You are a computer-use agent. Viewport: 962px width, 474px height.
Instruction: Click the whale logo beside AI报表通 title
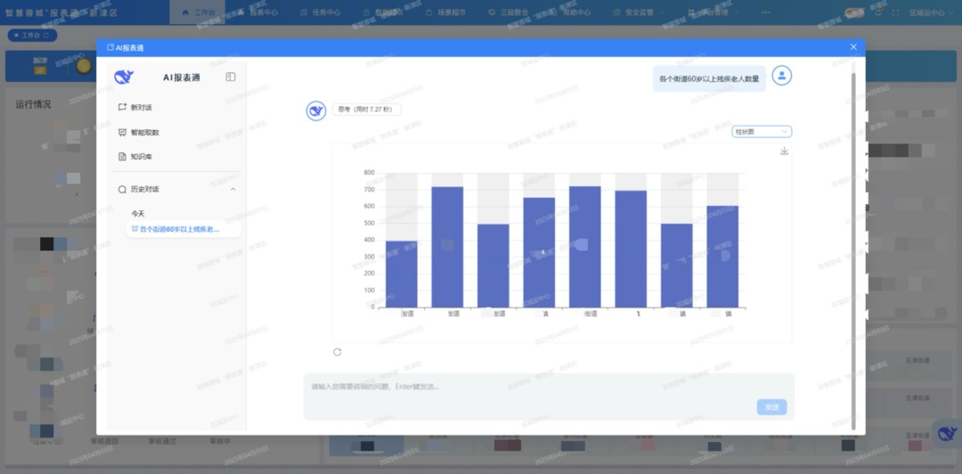click(124, 78)
